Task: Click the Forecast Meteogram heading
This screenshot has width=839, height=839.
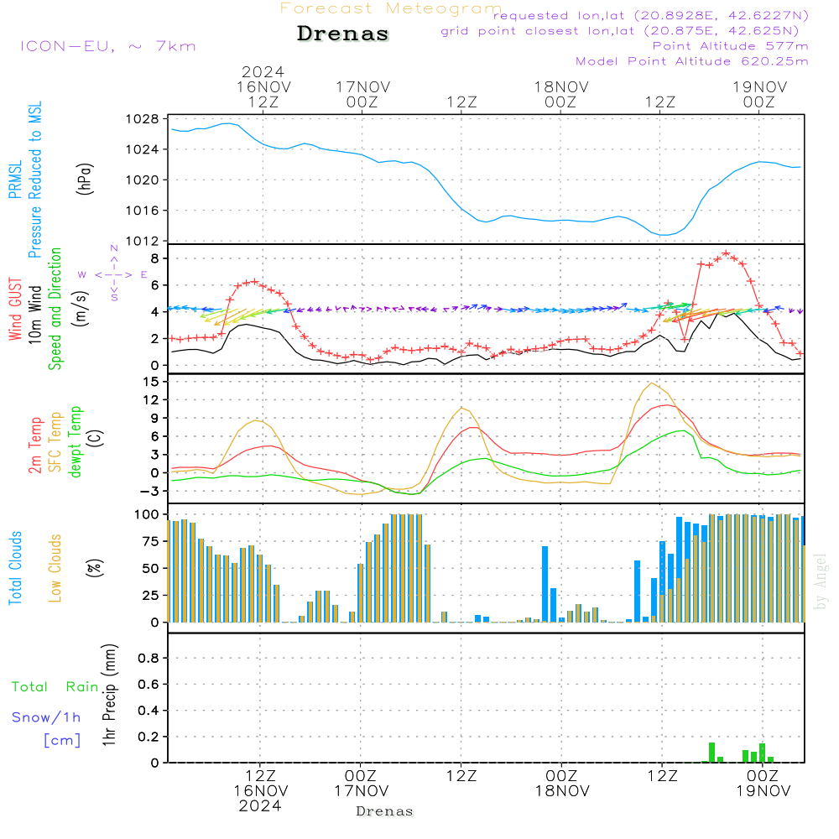Action: click(390, 8)
